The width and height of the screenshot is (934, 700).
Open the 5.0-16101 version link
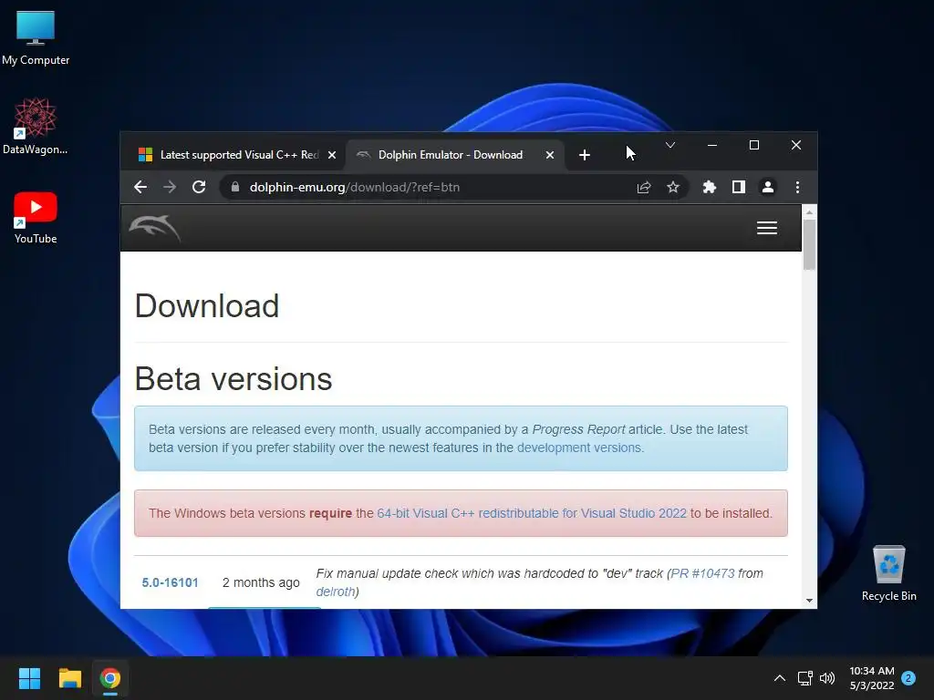[x=170, y=582]
